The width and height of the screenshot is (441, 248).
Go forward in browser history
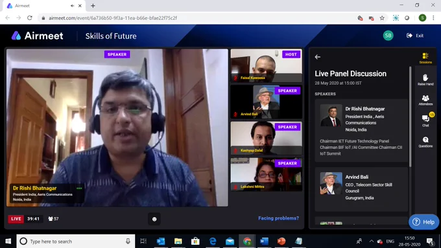tap(19, 18)
